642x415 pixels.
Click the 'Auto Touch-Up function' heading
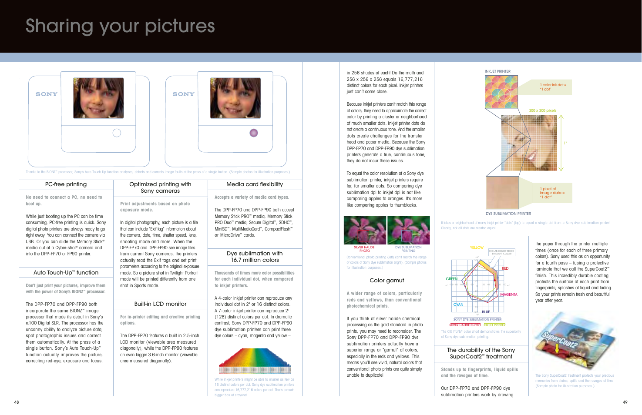point(66,273)
